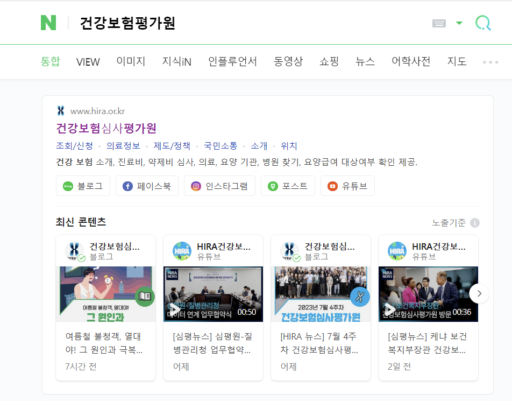Switch to the VIEW tab

pos(88,61)
